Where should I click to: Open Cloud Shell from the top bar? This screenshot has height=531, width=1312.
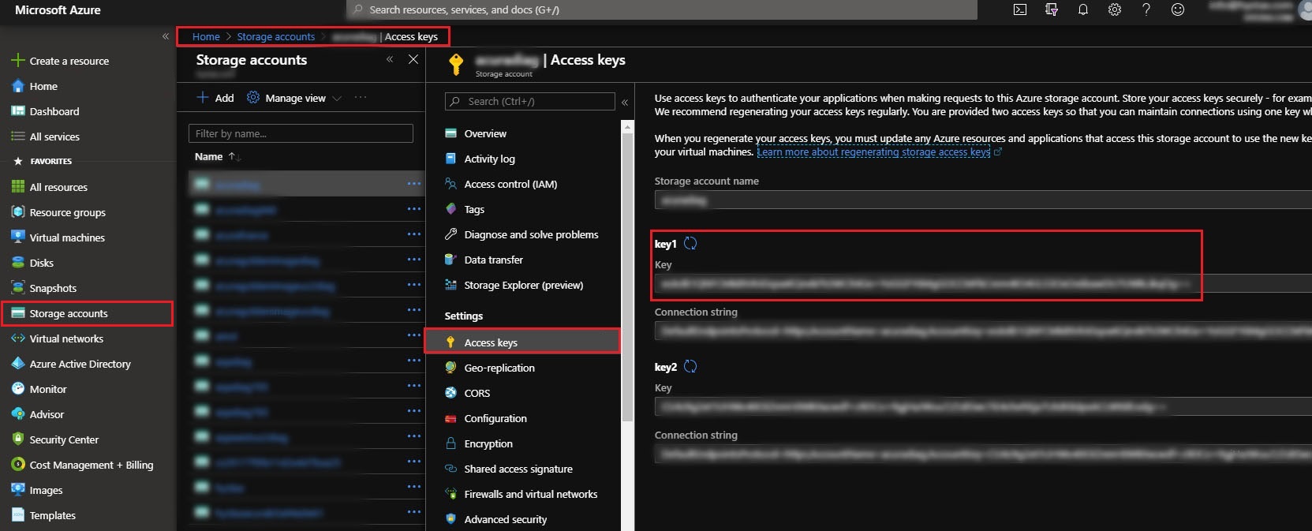[1020, 10]
